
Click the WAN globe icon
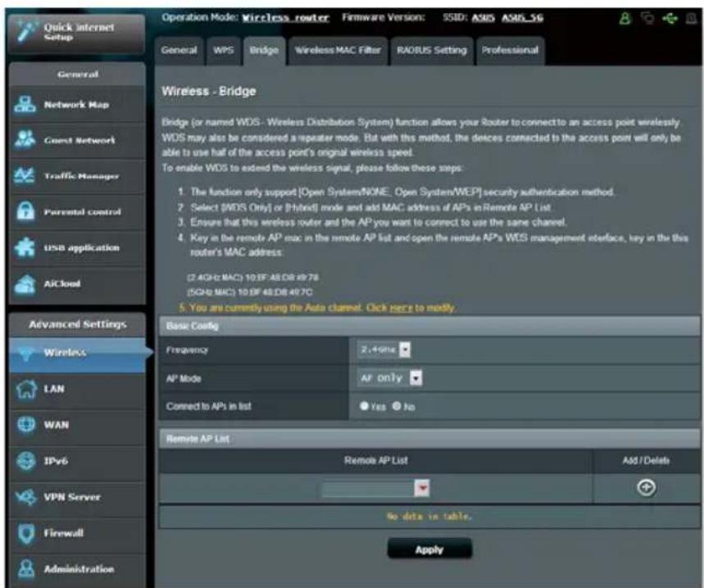[x=26, y=424]
